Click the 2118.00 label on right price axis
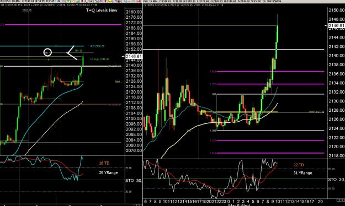This screenshot has width=345, height=206. (336, 156)
